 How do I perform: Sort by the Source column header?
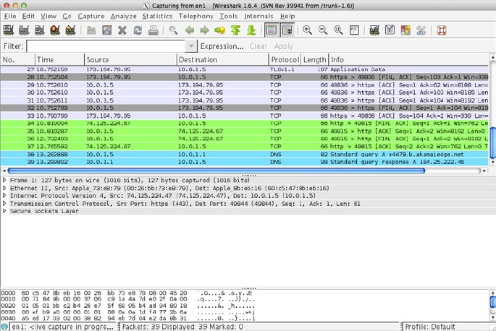(130, 60)
